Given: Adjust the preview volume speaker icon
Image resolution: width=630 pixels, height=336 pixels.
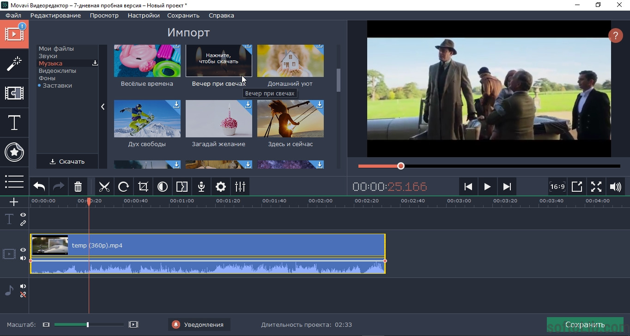Looking at the screenshot, I should 616,187.
